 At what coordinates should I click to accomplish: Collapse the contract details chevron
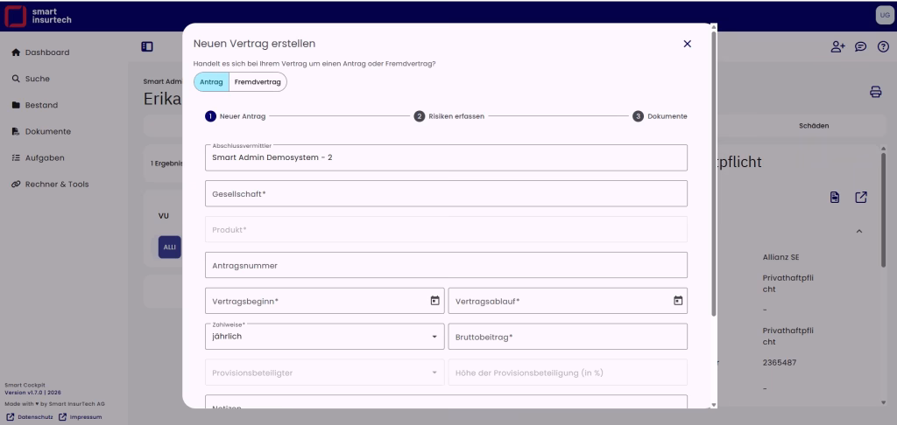(859, 231)
